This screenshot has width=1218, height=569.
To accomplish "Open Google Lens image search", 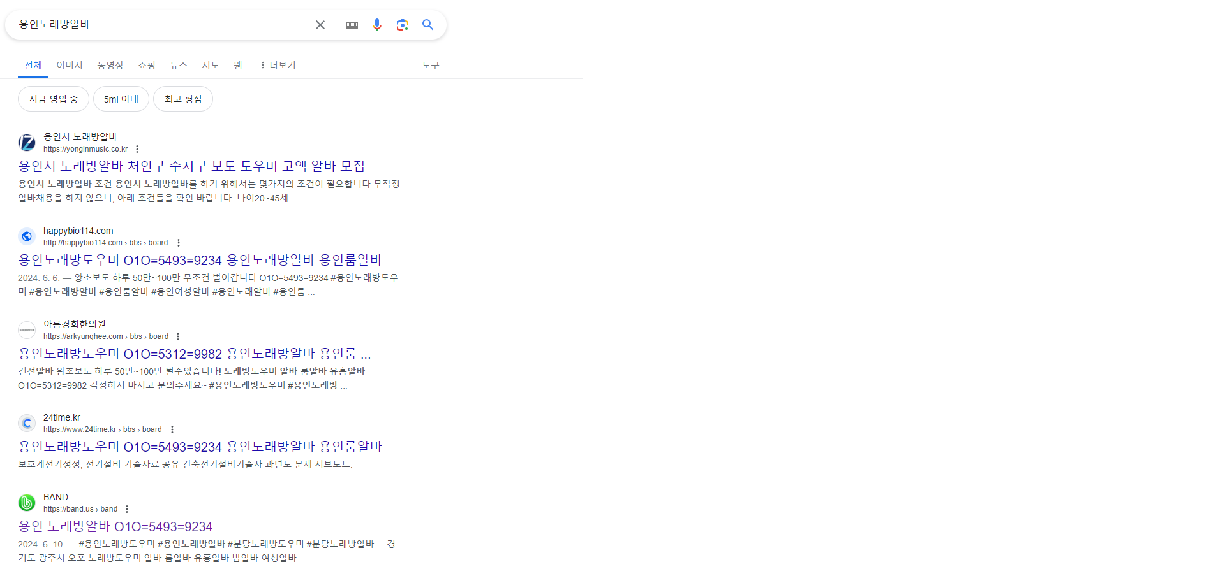I will (x=402, y=25).
